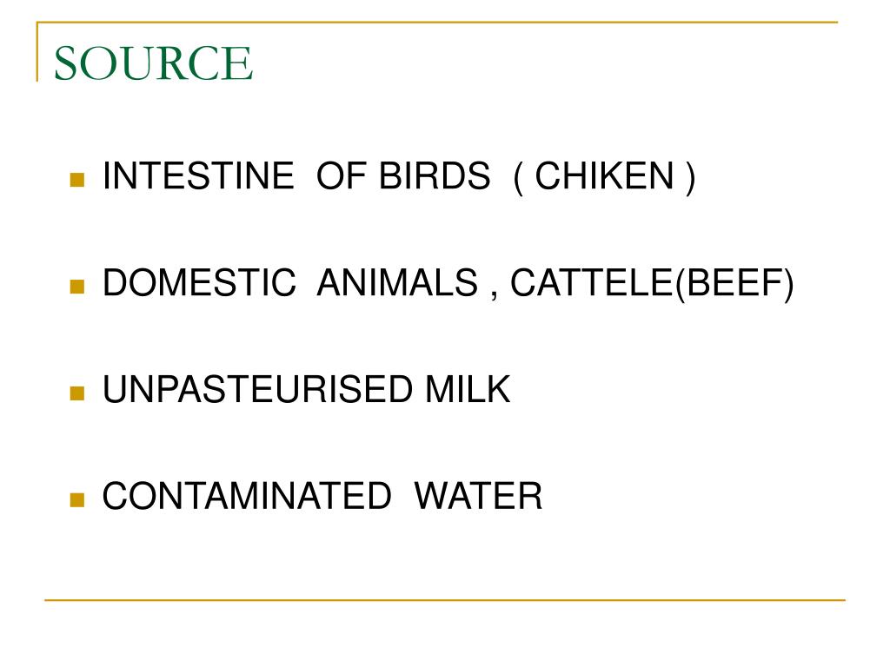Click the bullet beside DOMESTIC ANIMALS

point(77,286)
